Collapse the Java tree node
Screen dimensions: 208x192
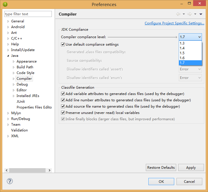(8, 56)
